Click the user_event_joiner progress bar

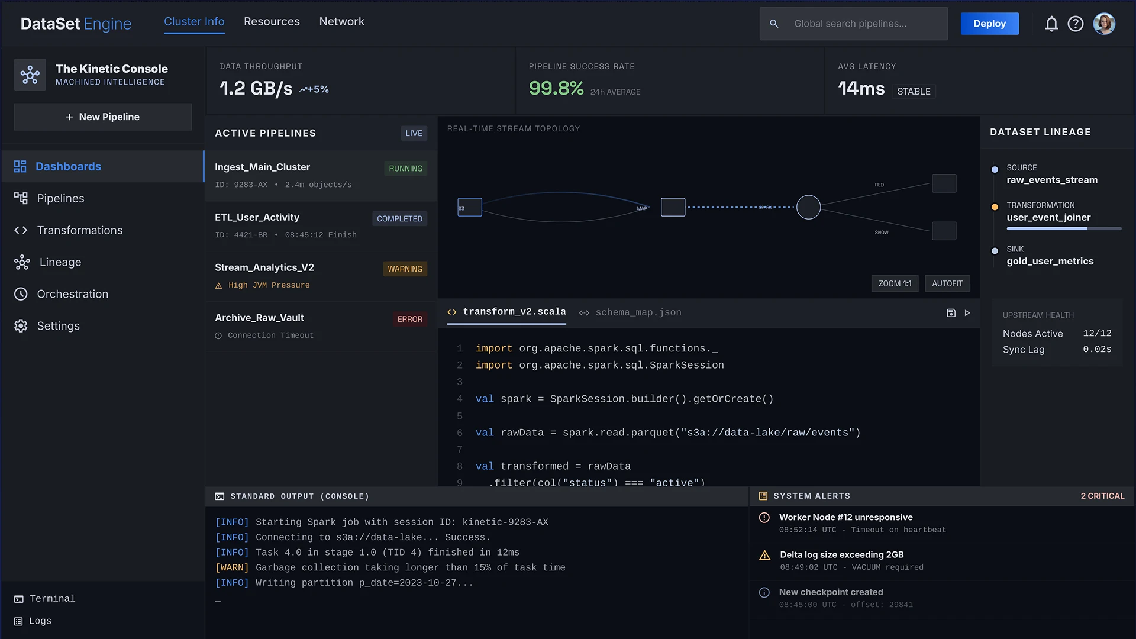pyautogui.click(x=1063, y=228)
